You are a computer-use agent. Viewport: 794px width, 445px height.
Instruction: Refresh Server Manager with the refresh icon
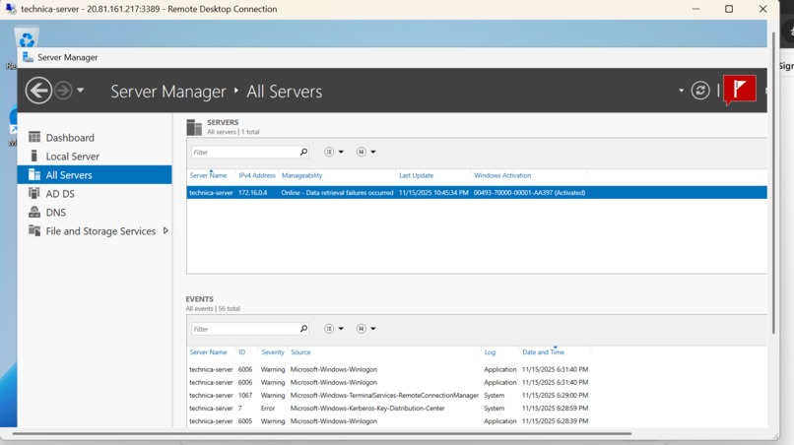click(x=700, y=91)
